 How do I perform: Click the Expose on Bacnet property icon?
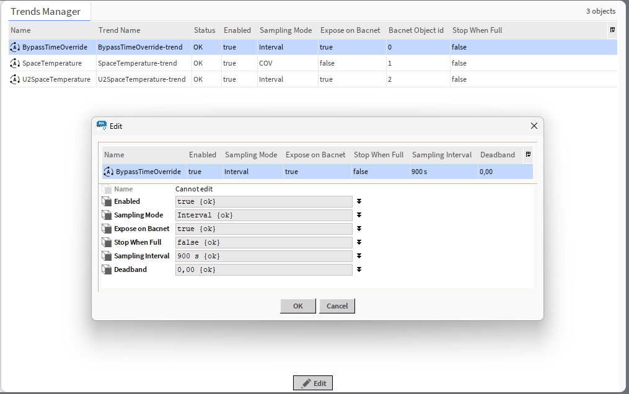107,229
